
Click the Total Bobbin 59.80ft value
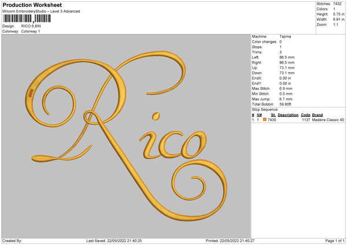pos(286,104)
